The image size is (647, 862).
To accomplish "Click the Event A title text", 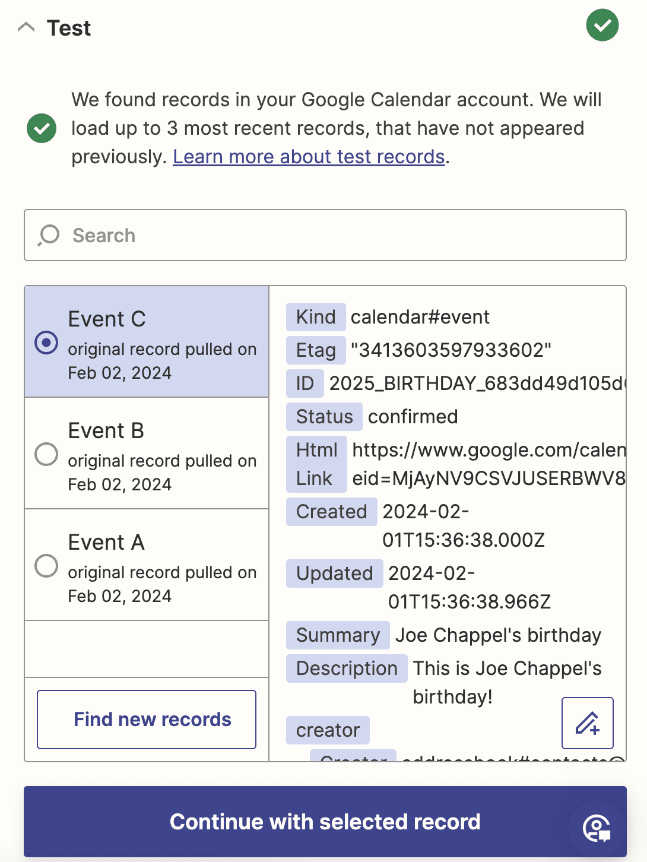I will [106, 543].
